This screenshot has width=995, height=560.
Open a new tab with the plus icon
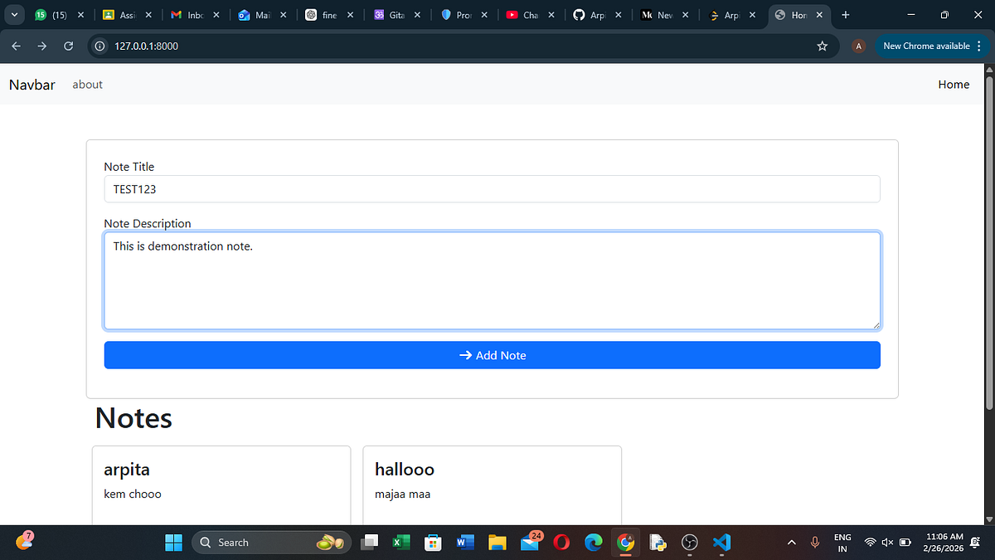[845, 15]
